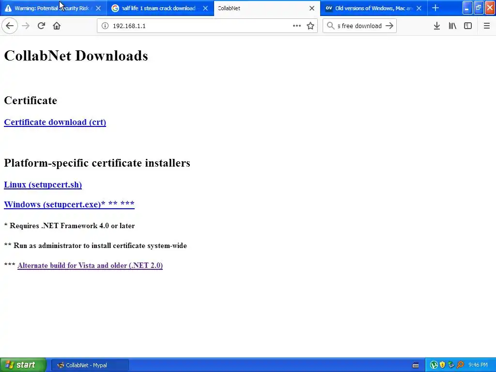Open the library bookmarks and history

[452, 26]
